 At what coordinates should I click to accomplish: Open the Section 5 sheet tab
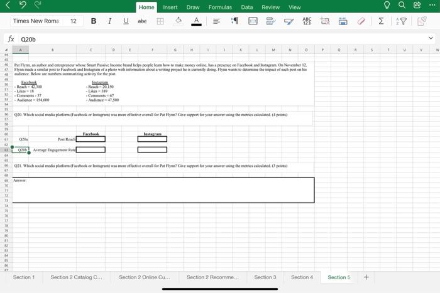tap(339, 277)
